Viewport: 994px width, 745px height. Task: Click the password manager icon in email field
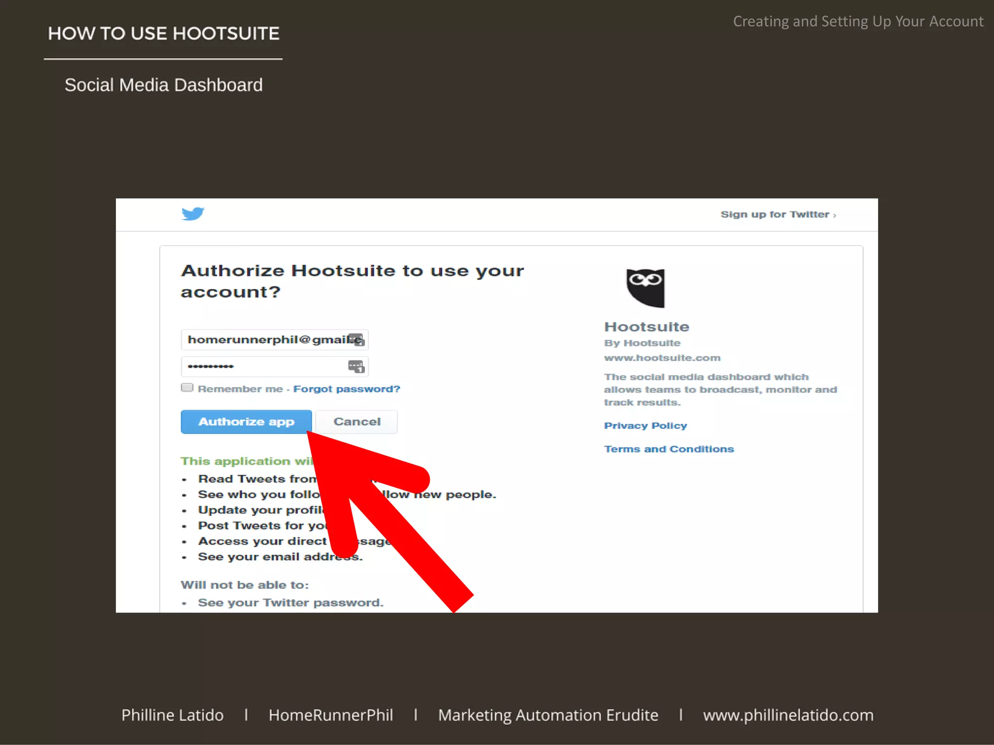(x=356, y=340)
